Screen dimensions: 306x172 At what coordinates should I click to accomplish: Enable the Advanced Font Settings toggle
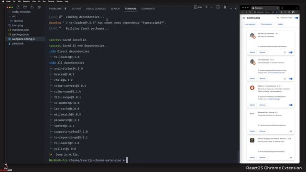[x=291, y=131]
